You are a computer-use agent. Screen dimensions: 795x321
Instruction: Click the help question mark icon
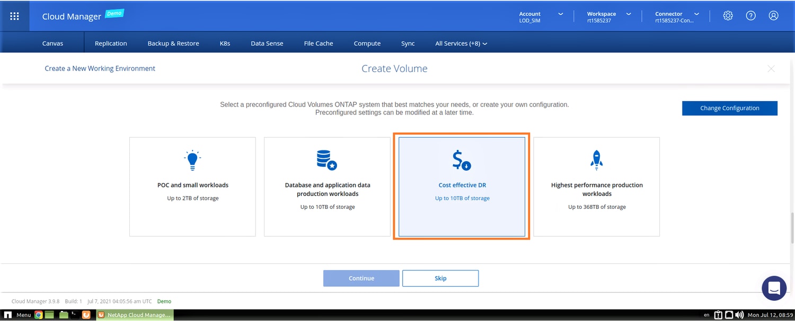coord(750,16)
